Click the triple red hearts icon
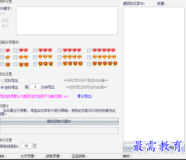Image resolution: width=186 pixels, height=160 pixels. (45, 50)
